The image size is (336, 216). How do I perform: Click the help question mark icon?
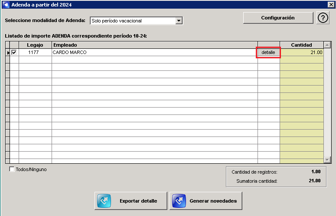323,18
